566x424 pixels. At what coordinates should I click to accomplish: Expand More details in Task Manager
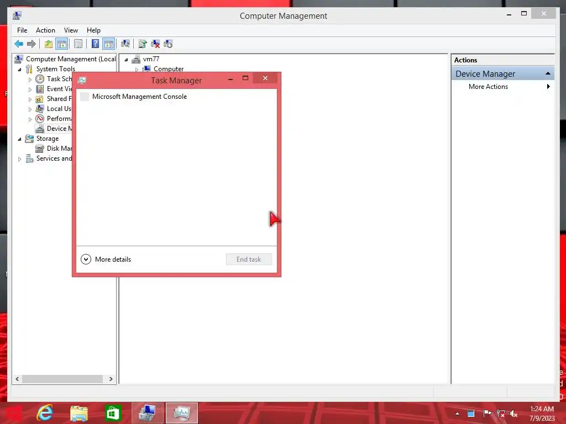click(106, 259)
